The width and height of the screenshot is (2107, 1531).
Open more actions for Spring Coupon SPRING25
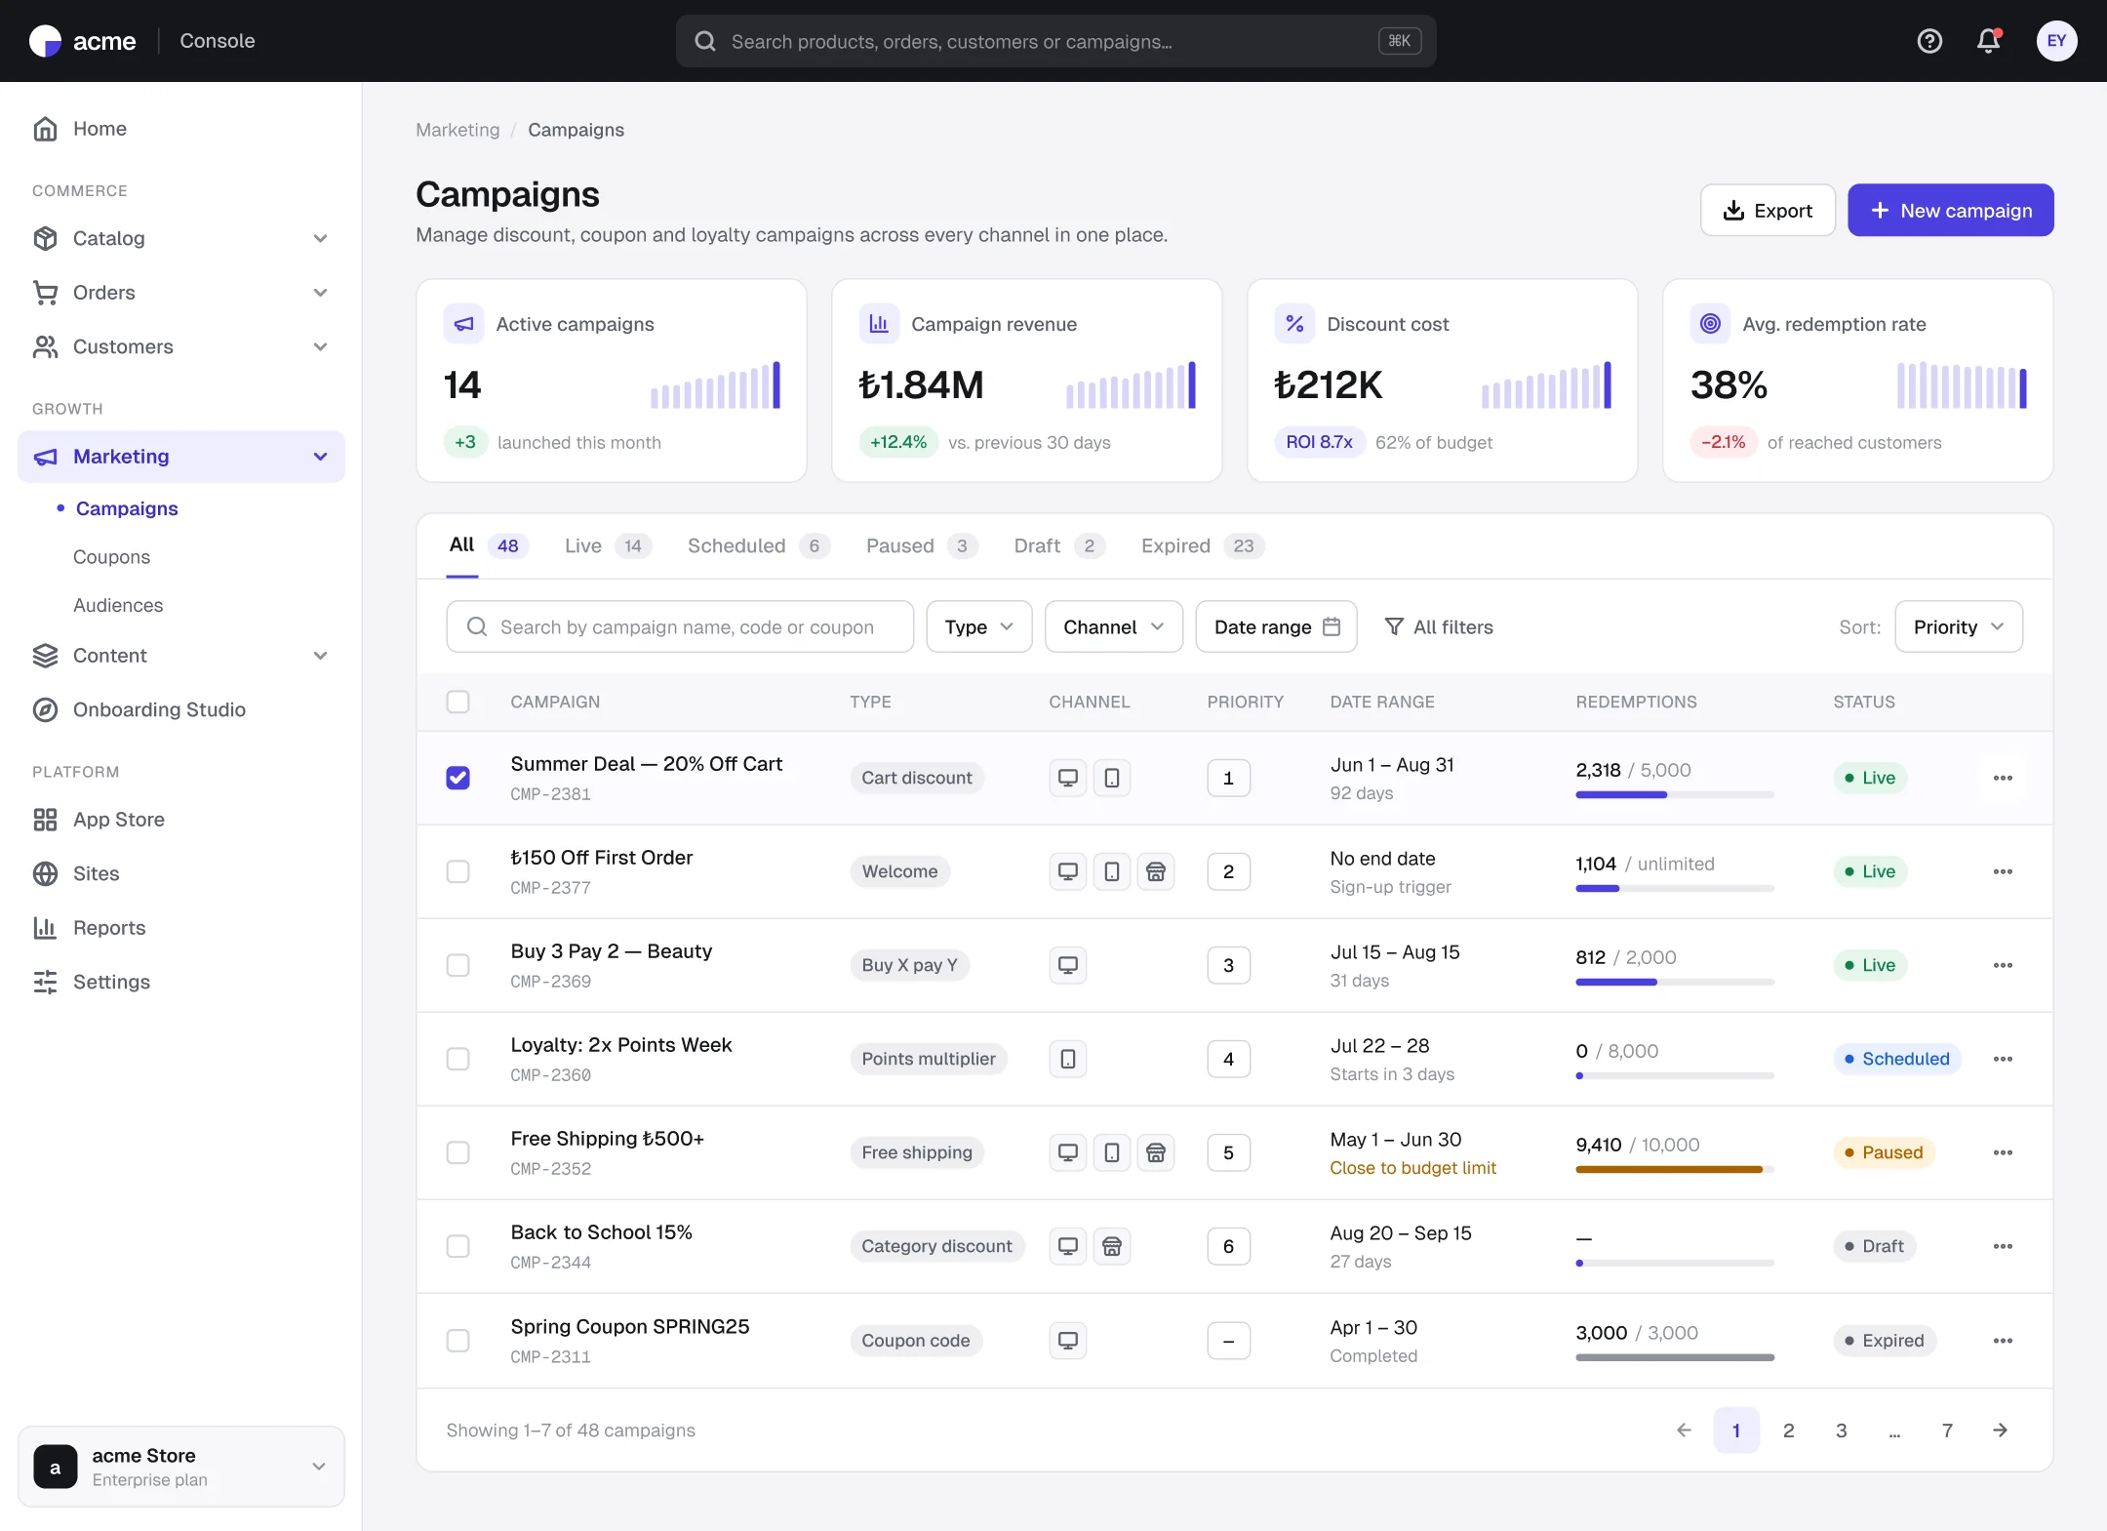(x=2003, y=1341)
